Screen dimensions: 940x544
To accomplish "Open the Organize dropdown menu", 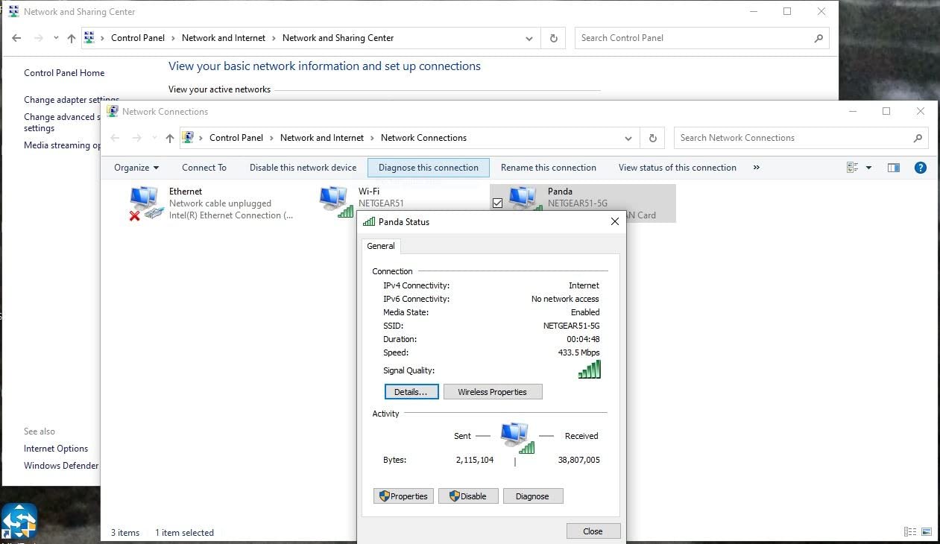I will (x=136, y=168).
